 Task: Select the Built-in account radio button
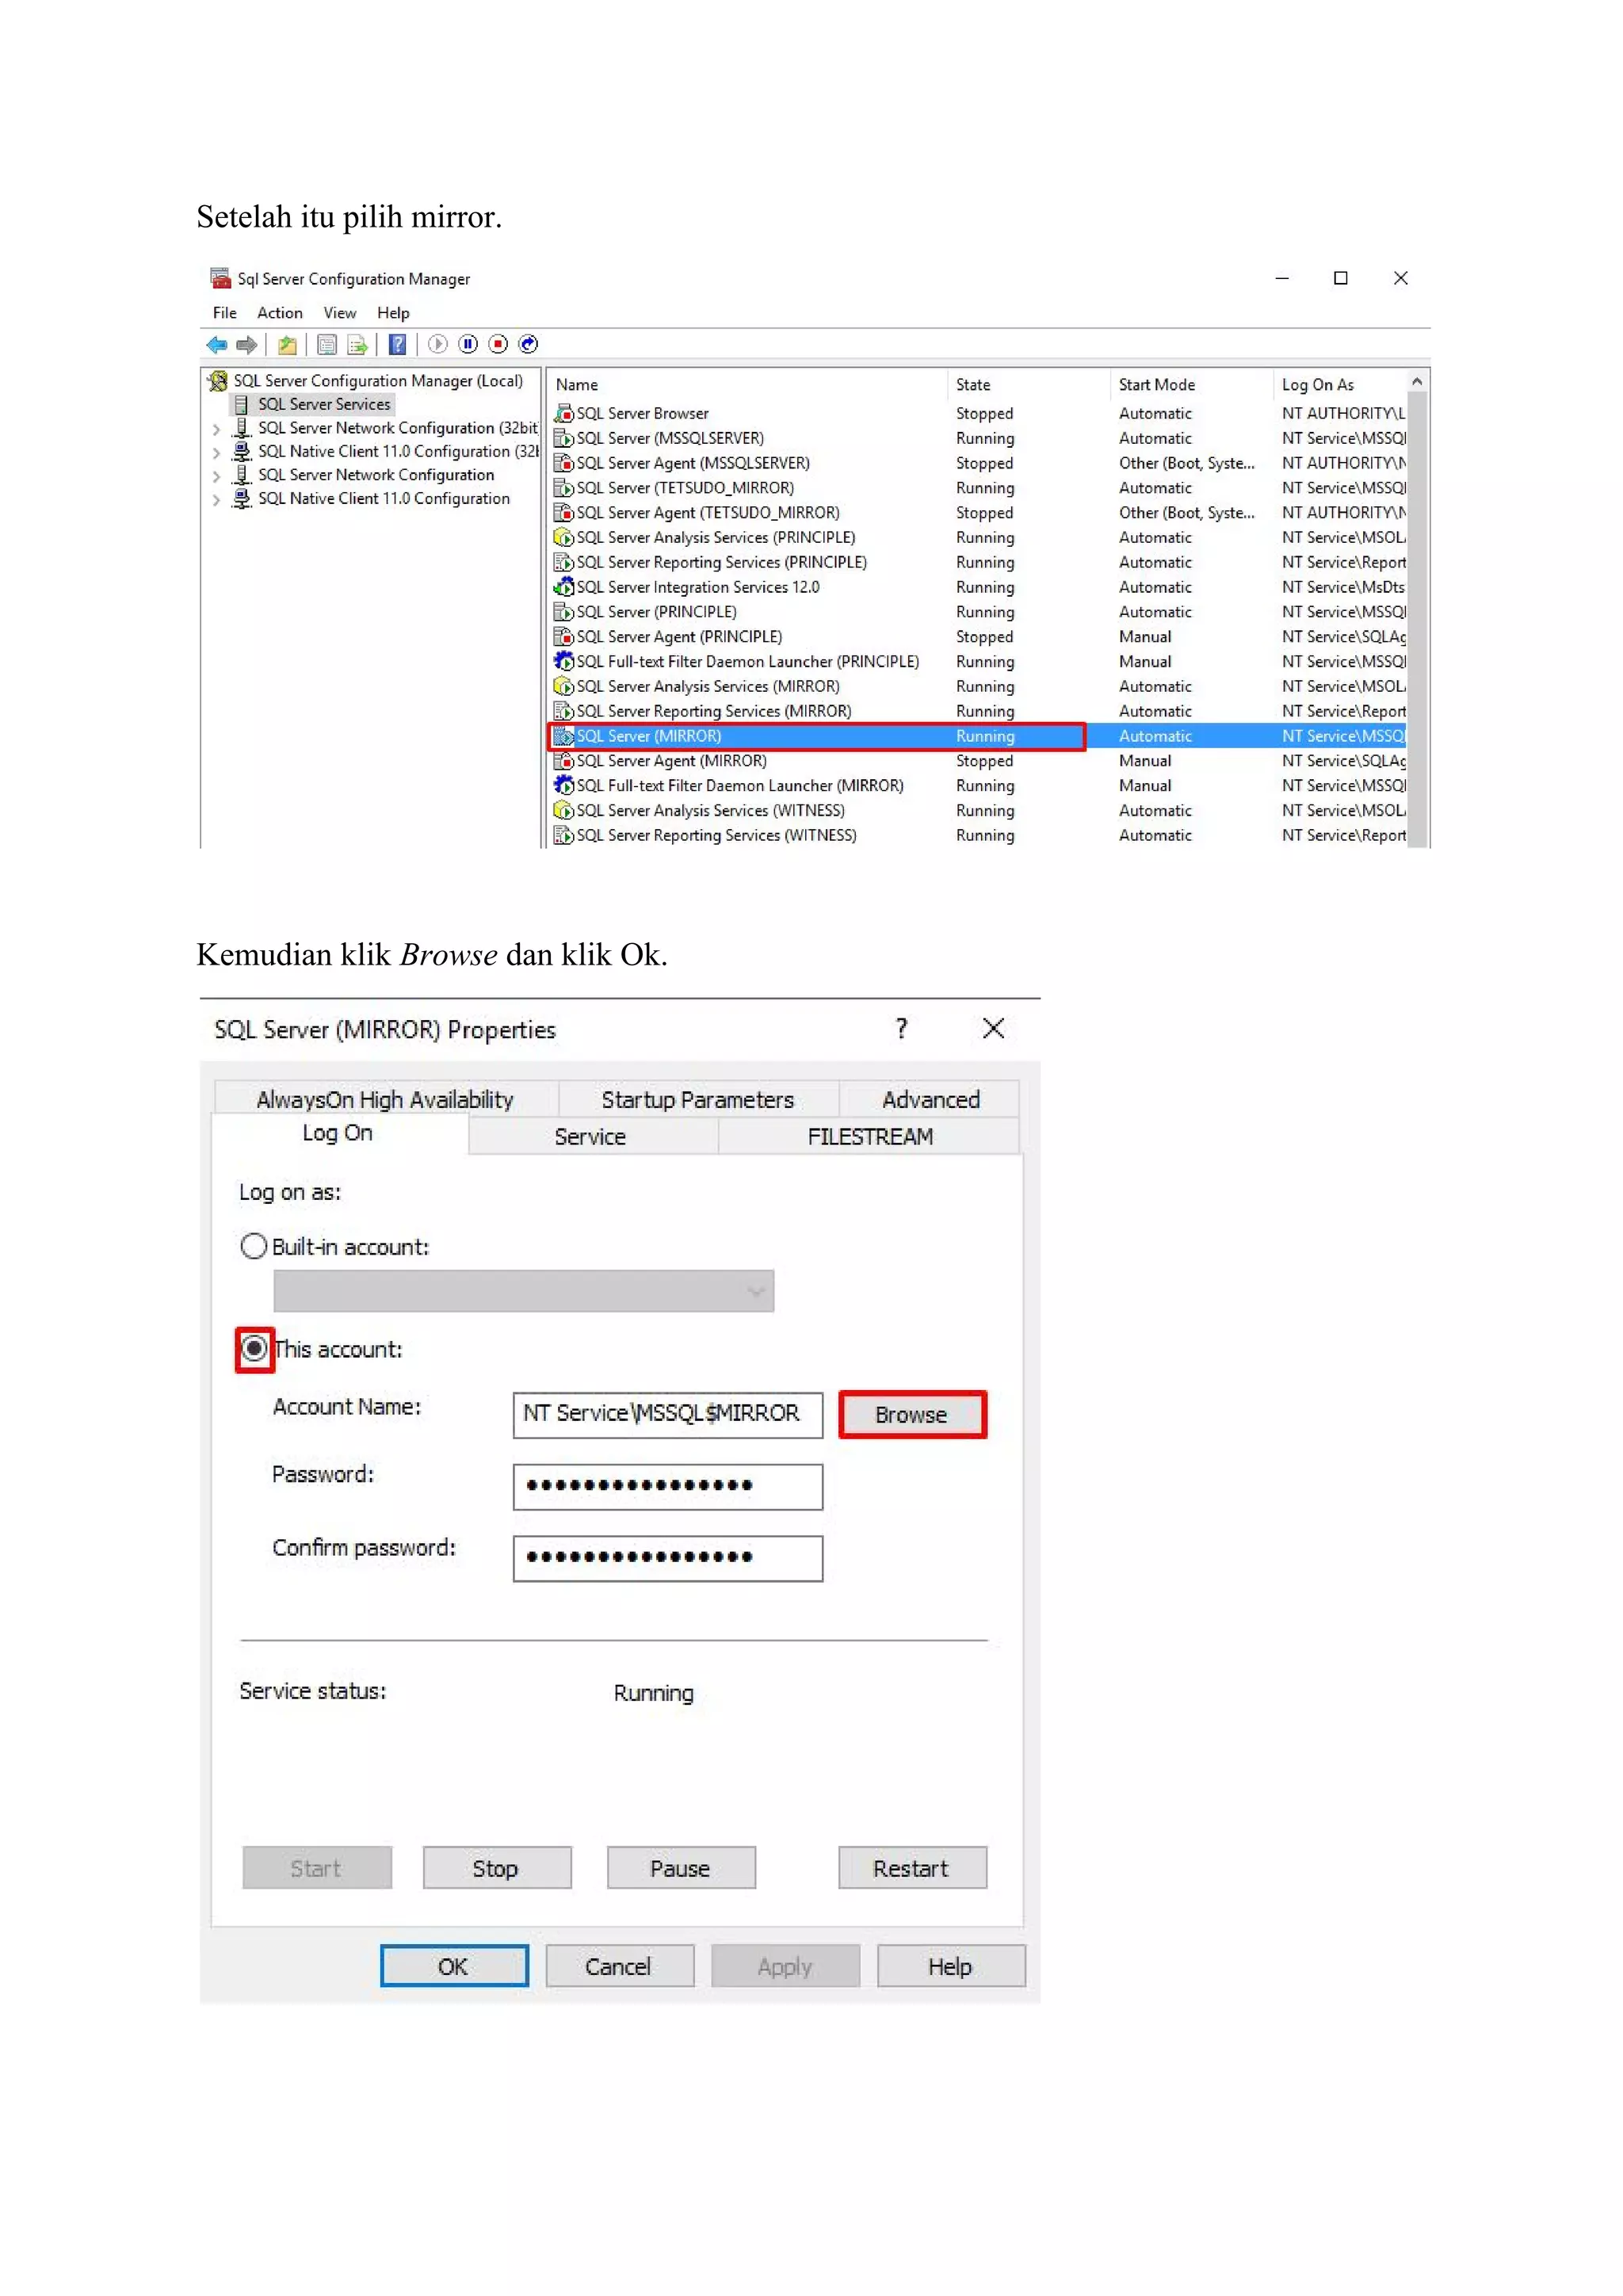tap(254, 1246)
